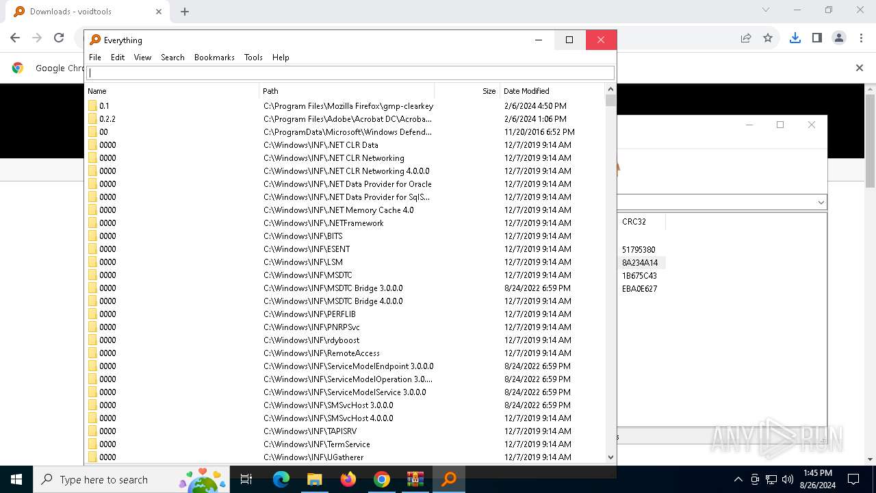The image size is (876, 493).
Task: Open dropdown arrow in background archive window
Action: tap(821, 202)
